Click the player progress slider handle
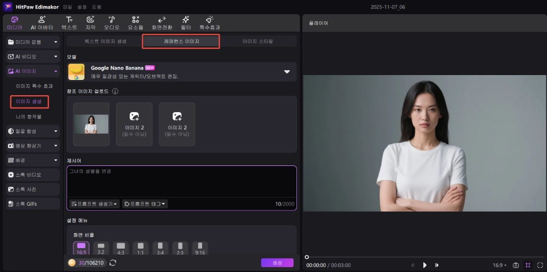Screen dimensions: 547x272 pos(307,257)
